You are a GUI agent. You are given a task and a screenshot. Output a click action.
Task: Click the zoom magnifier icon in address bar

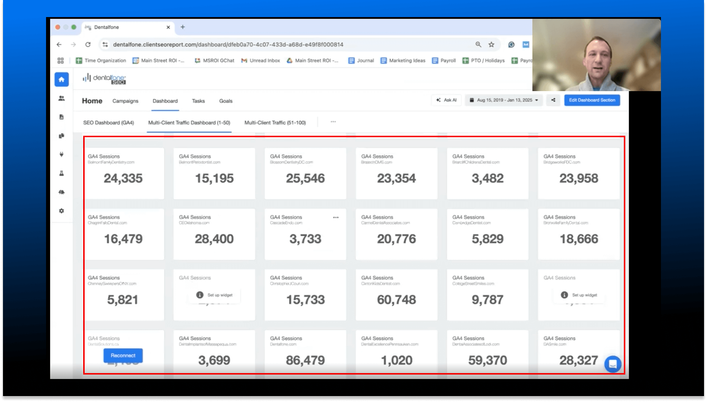point(478,45)
